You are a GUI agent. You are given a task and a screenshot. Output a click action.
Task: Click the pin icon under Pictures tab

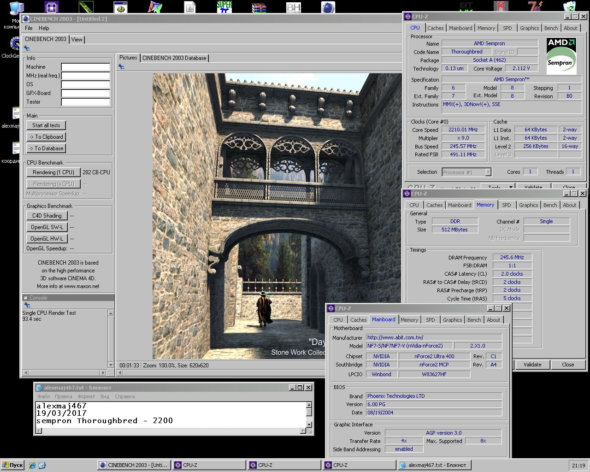click(121, 67)
